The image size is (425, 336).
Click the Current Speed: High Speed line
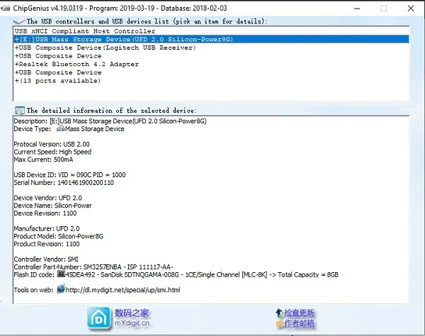click(x=52, y=152)
